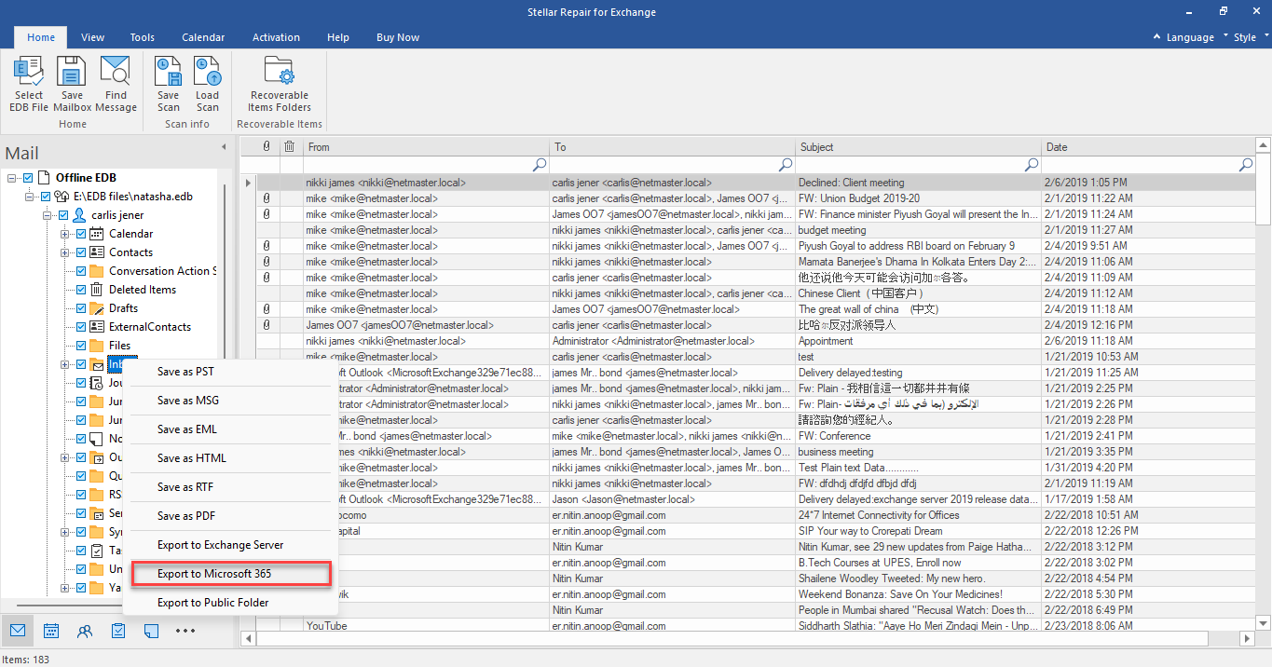Viewport: 1272px width, 667px height.
Task: Switch to Mail view in bottom bar
Action: tap(18, 631)
